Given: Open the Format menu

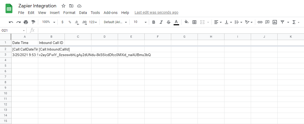Looking at the screenshot, I should point(69,13).
